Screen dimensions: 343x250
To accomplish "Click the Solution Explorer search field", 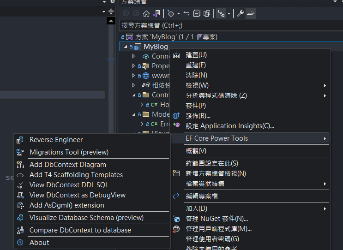I will (231, 25).
